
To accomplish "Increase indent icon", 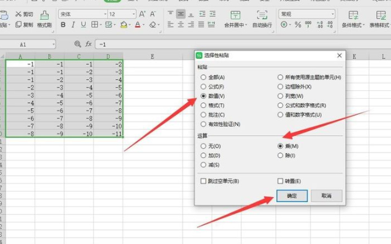I will click(x=212, y=14).
